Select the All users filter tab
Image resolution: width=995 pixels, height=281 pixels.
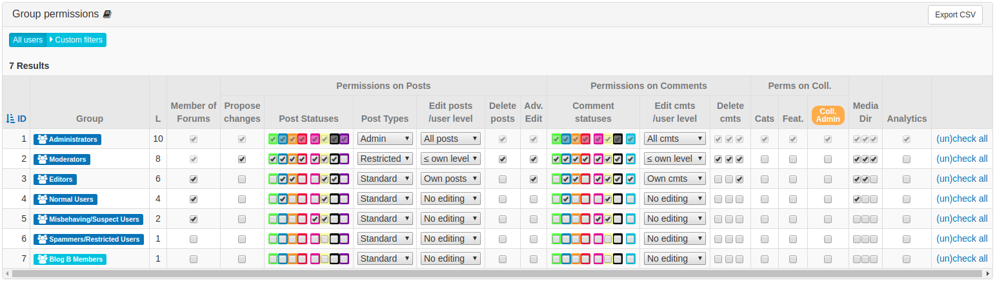(28, 40)
